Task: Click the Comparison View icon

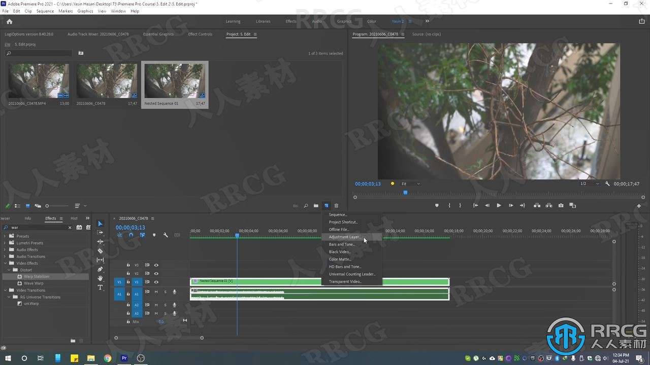Action: pos(573,205)
